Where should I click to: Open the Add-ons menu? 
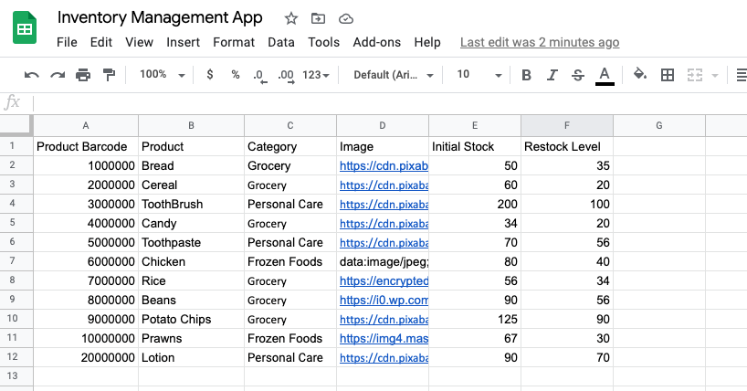pos(377,42)
